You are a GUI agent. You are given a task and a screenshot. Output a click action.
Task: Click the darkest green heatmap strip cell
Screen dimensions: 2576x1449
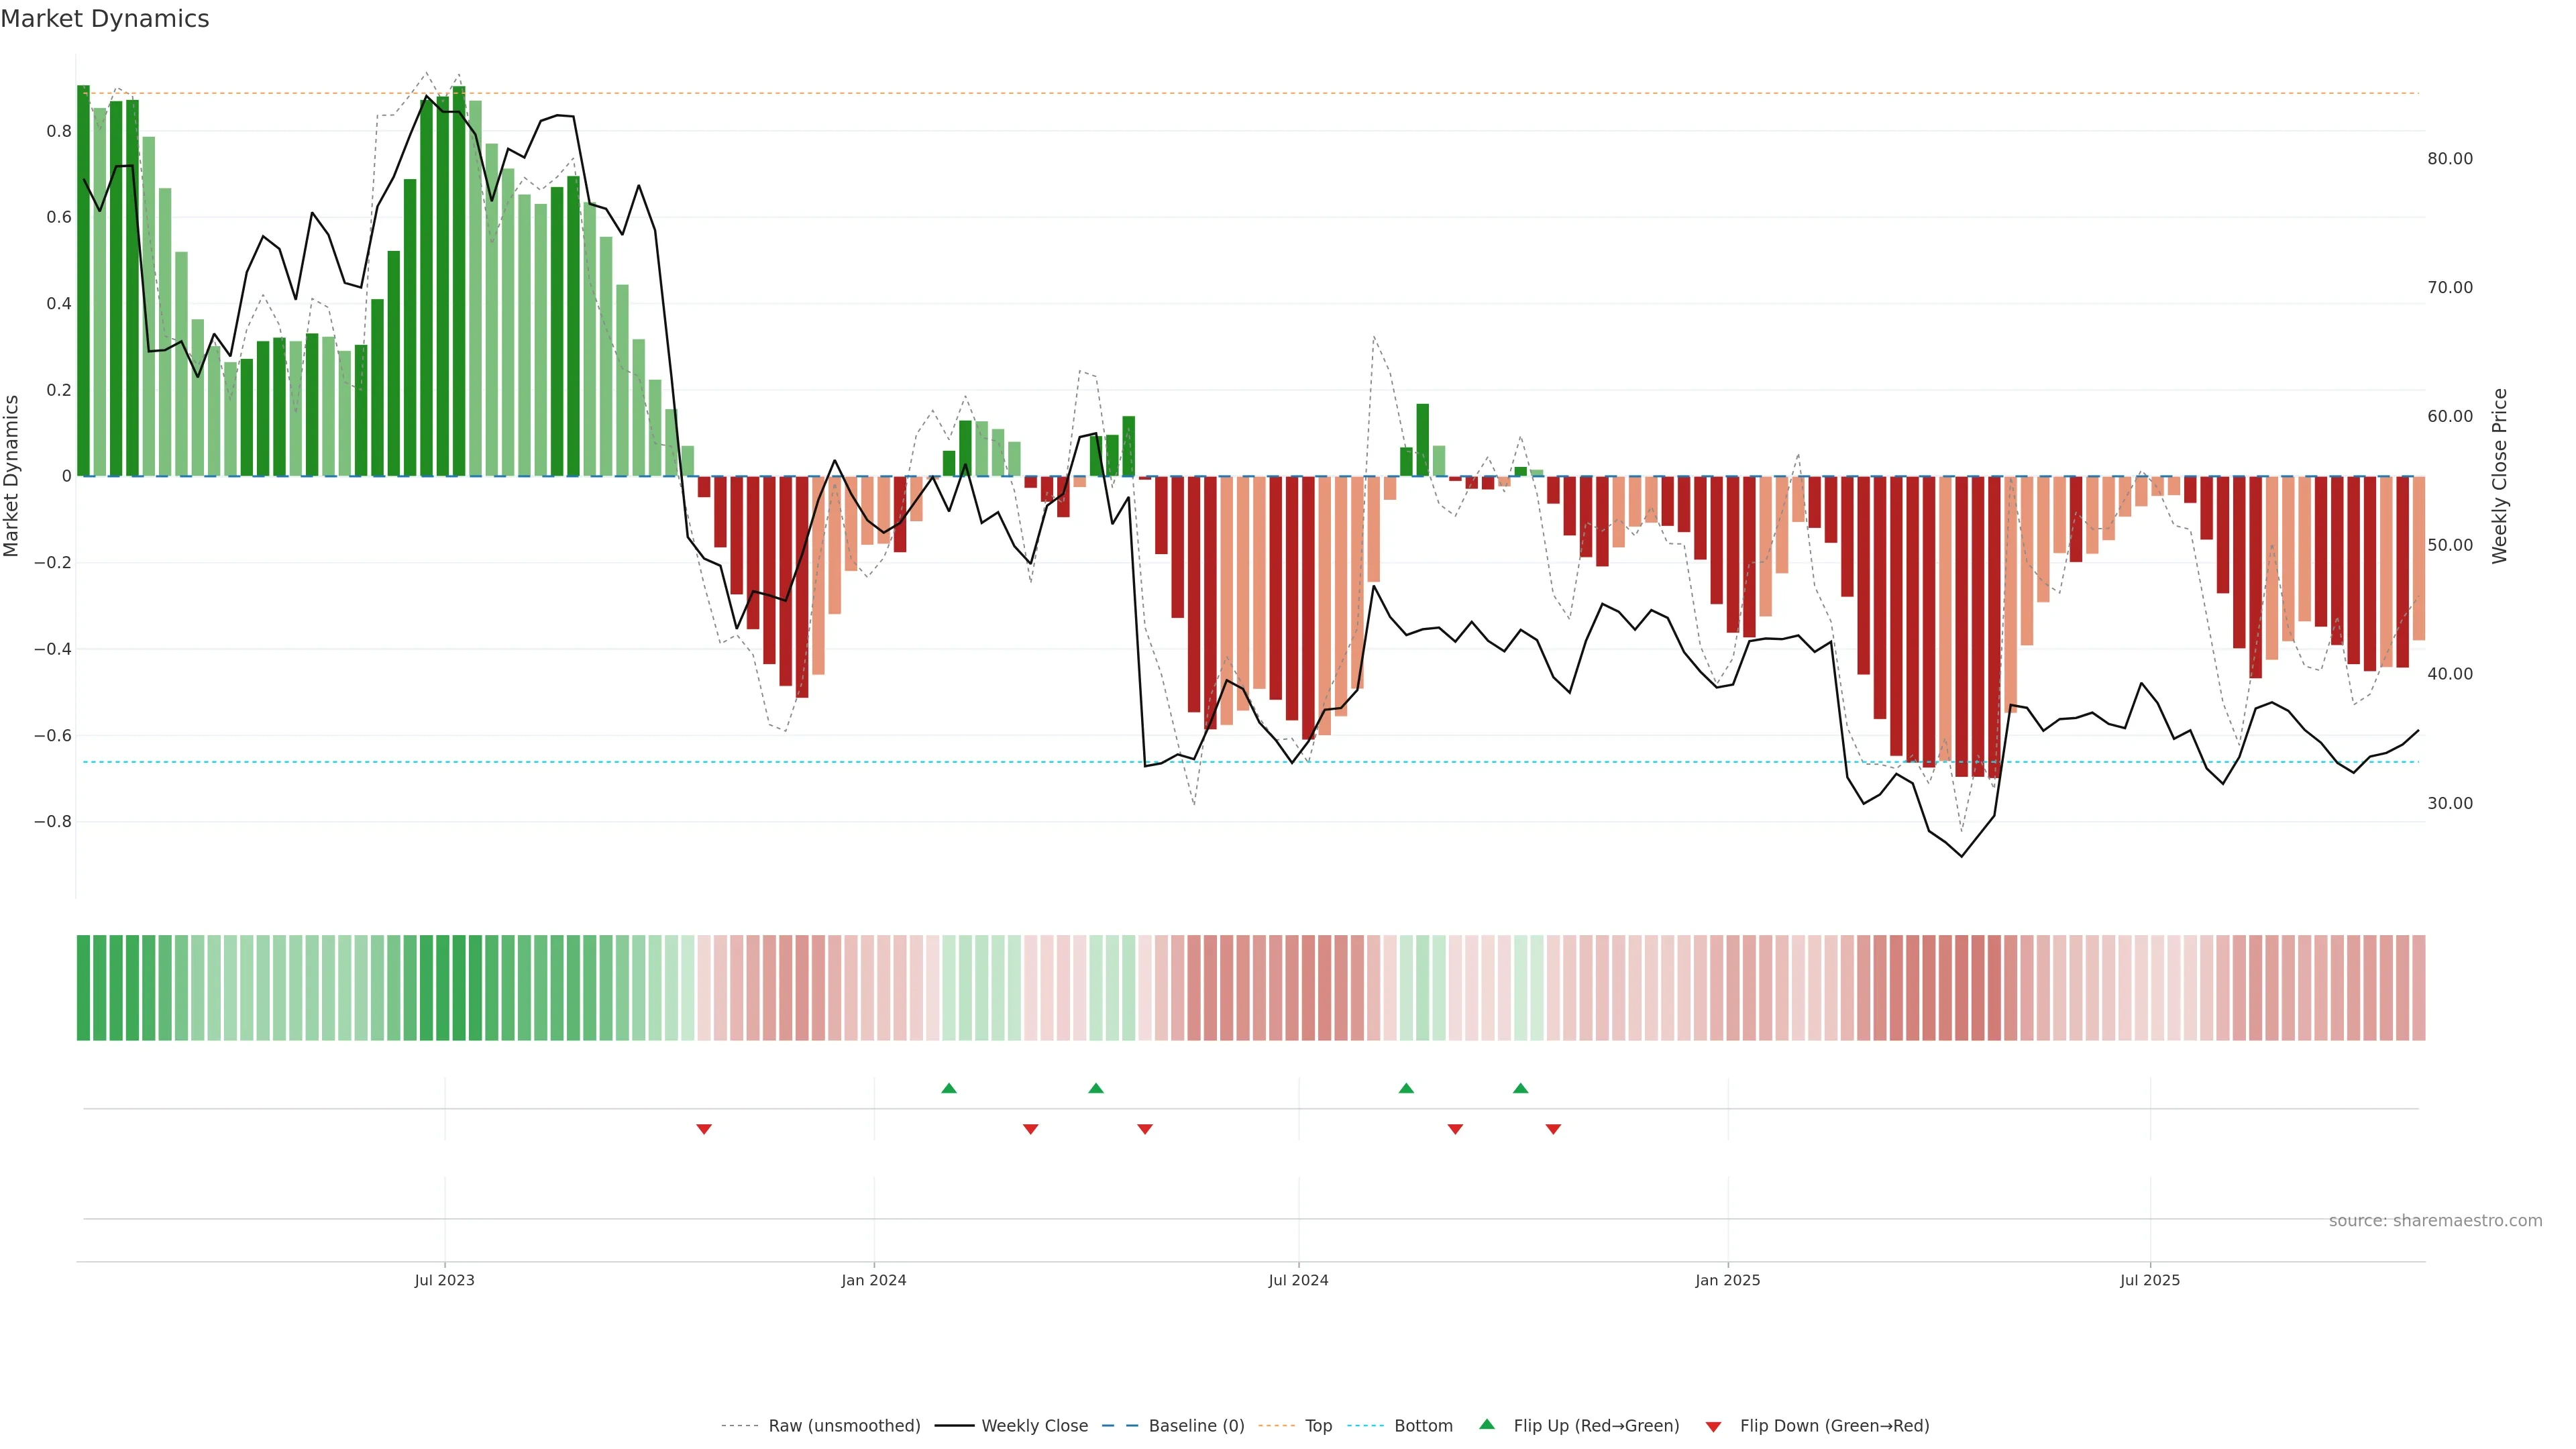coord(83,987)
